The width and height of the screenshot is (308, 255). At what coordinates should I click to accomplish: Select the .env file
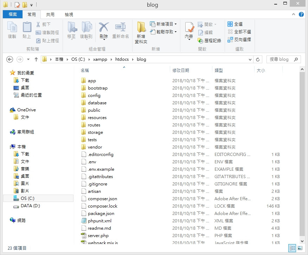92,162
